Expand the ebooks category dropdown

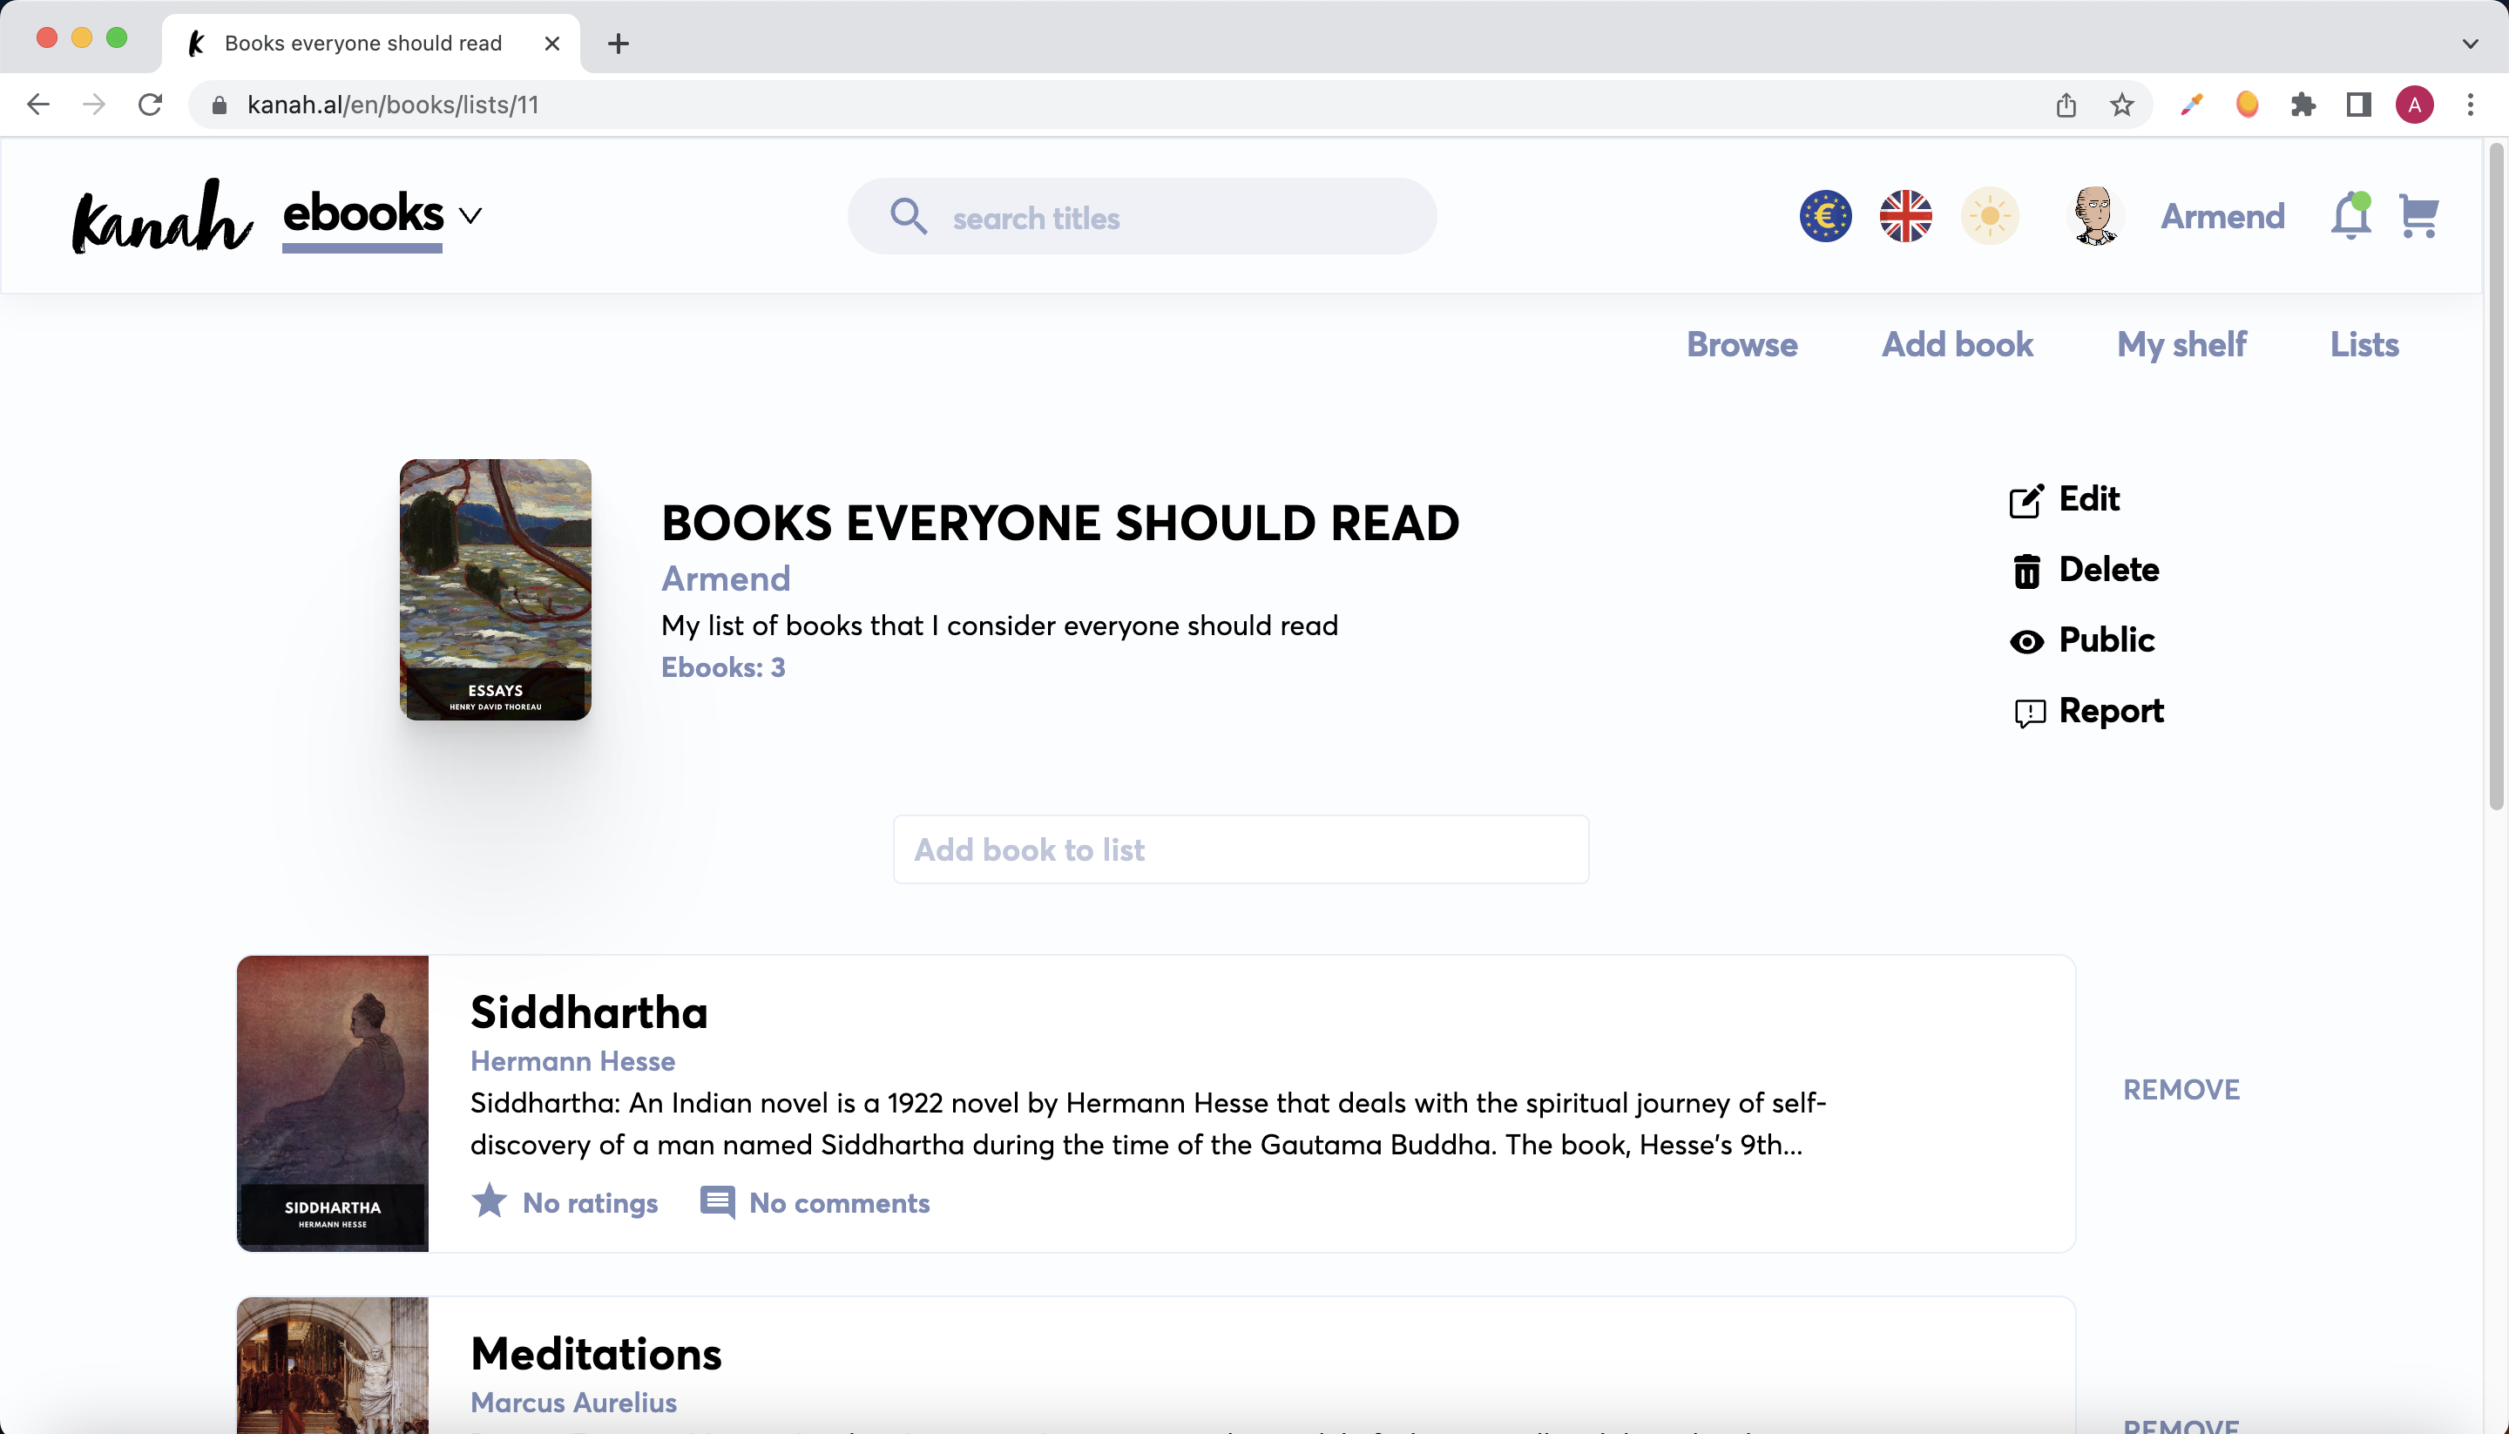(x=470, y=216)
